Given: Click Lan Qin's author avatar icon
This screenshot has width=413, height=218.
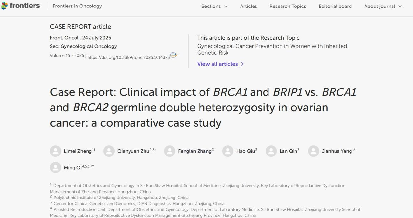Looking at the screenshot, I should pyautogui.click(x=271, y=151).
